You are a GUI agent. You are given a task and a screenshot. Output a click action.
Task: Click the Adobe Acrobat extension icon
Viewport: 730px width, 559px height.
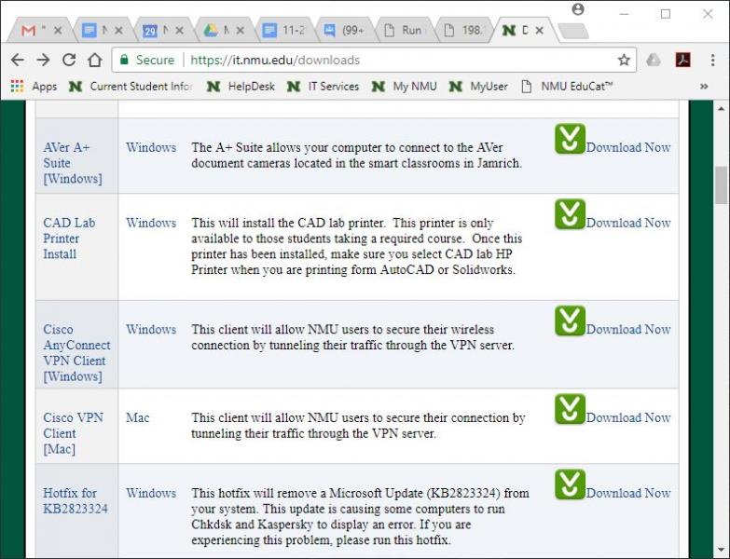coord(683,60)
